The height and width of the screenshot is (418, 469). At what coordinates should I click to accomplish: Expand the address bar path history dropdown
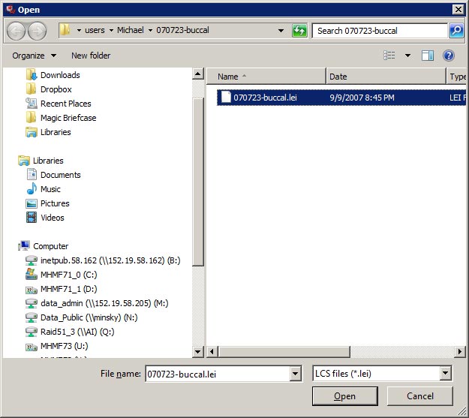[x=281, y=31]
